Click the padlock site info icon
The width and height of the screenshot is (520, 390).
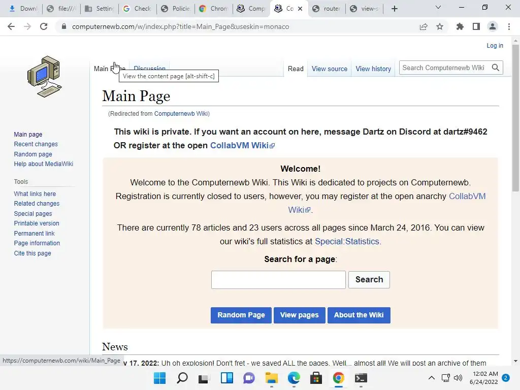point(63,26)
